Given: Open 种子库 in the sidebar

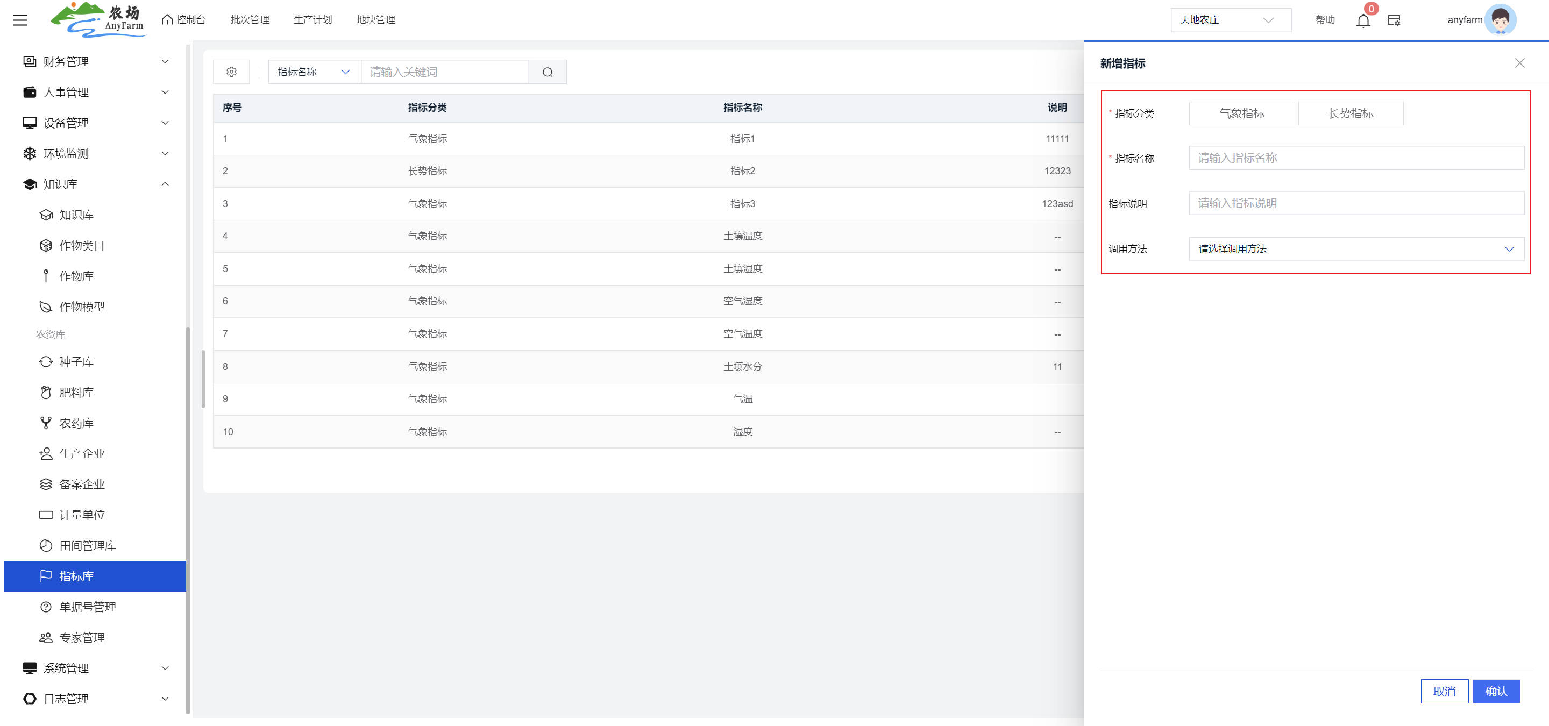Looking at the screenshot, I should 76,362.
